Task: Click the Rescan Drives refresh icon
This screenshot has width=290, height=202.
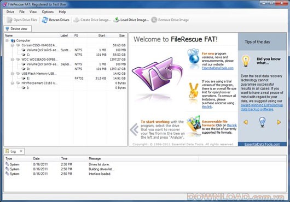Action: pos(45,20)
